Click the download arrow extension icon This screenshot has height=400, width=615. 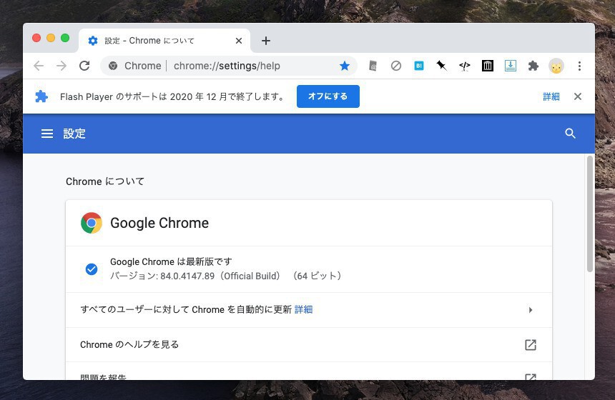[x=510, y=66]
